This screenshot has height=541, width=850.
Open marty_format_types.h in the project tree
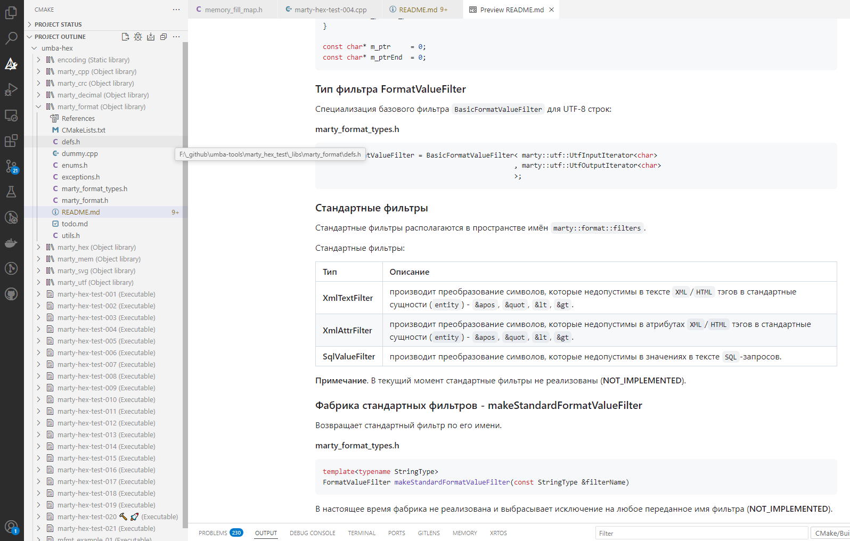point(94,188)
